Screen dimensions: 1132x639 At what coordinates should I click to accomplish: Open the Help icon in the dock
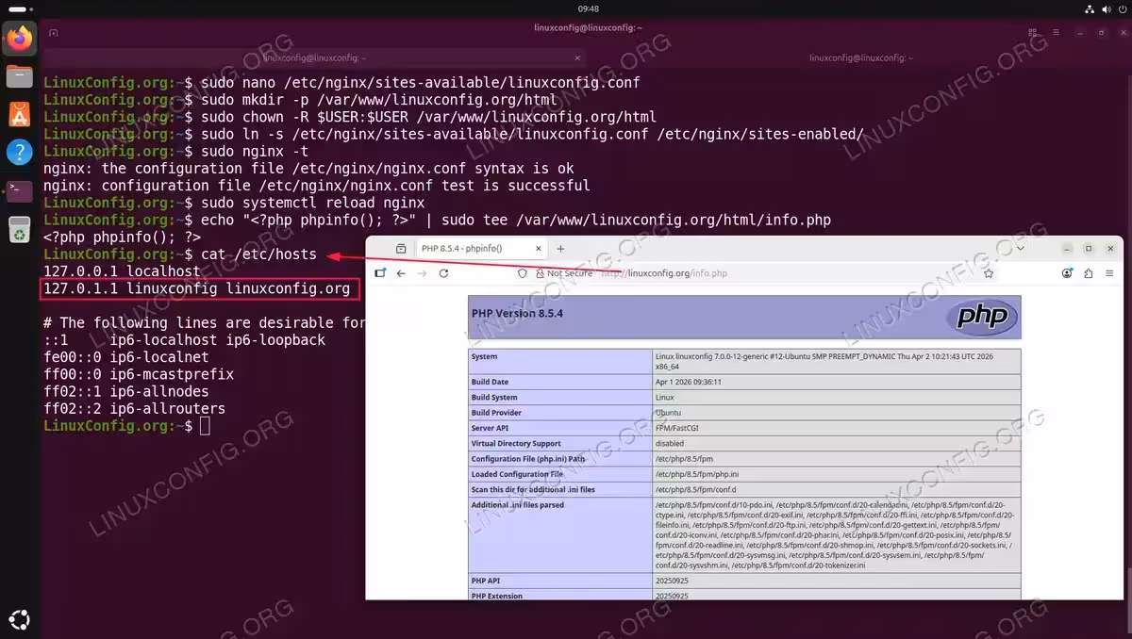pyautogui.click(x=19, y=152)
